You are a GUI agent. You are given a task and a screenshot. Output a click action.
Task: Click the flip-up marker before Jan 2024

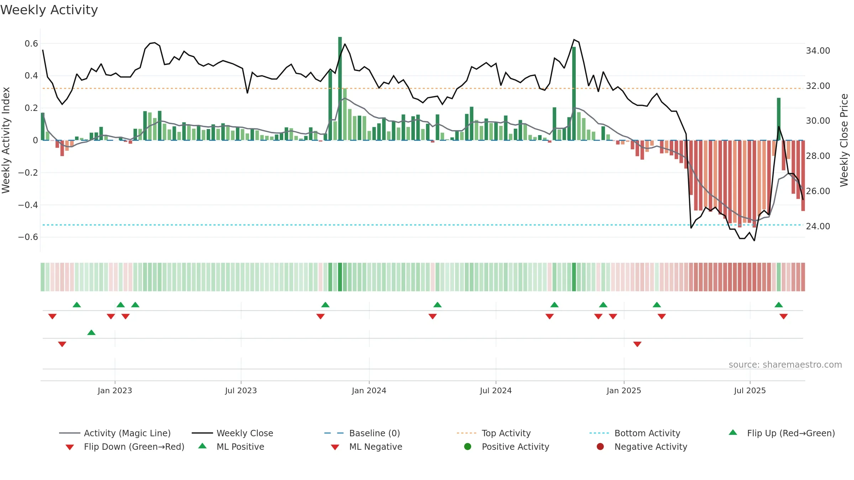tap(325, 305)
